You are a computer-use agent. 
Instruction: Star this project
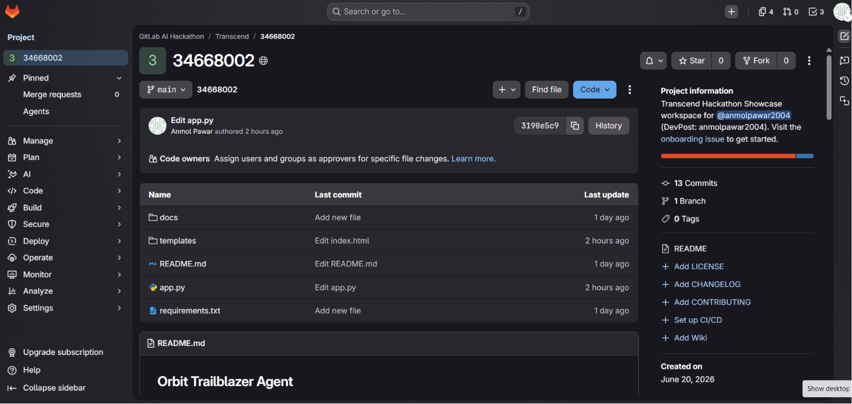click(691, 61)
